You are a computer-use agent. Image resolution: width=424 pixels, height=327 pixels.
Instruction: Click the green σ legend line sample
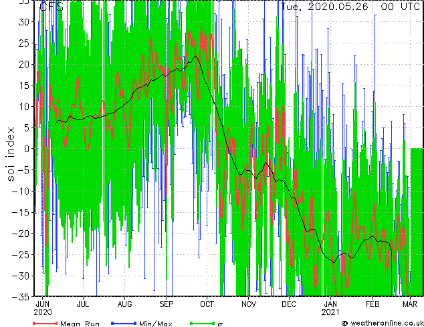click(202, 323)
